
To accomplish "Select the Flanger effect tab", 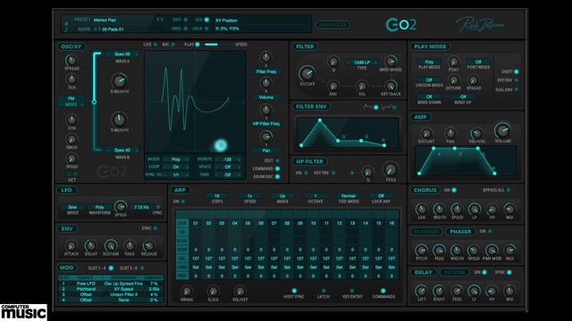I will (426, 232).
